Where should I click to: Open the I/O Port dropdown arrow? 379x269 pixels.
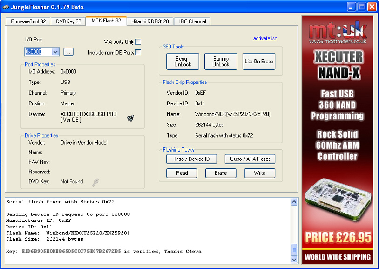(x=55, y=52)
